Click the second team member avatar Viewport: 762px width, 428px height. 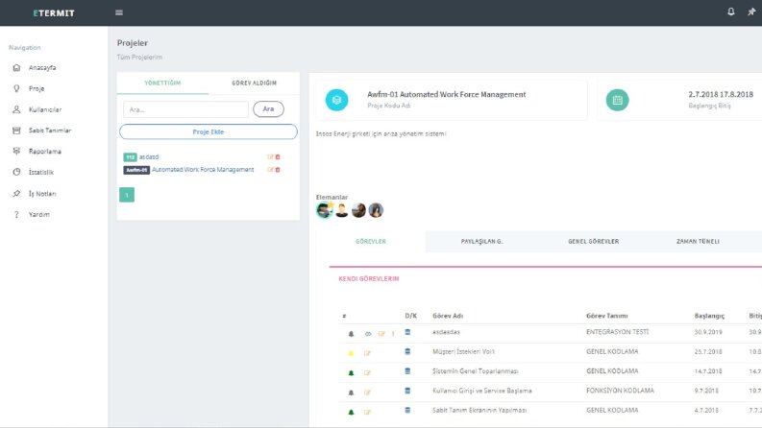pos(342,210)
